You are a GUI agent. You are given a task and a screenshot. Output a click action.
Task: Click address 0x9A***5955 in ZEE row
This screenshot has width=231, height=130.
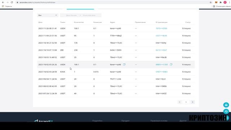coord(115,50)
